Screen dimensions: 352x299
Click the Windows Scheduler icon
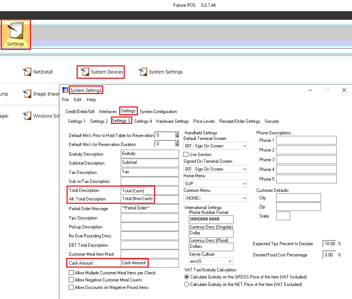(x=28, y=116)
